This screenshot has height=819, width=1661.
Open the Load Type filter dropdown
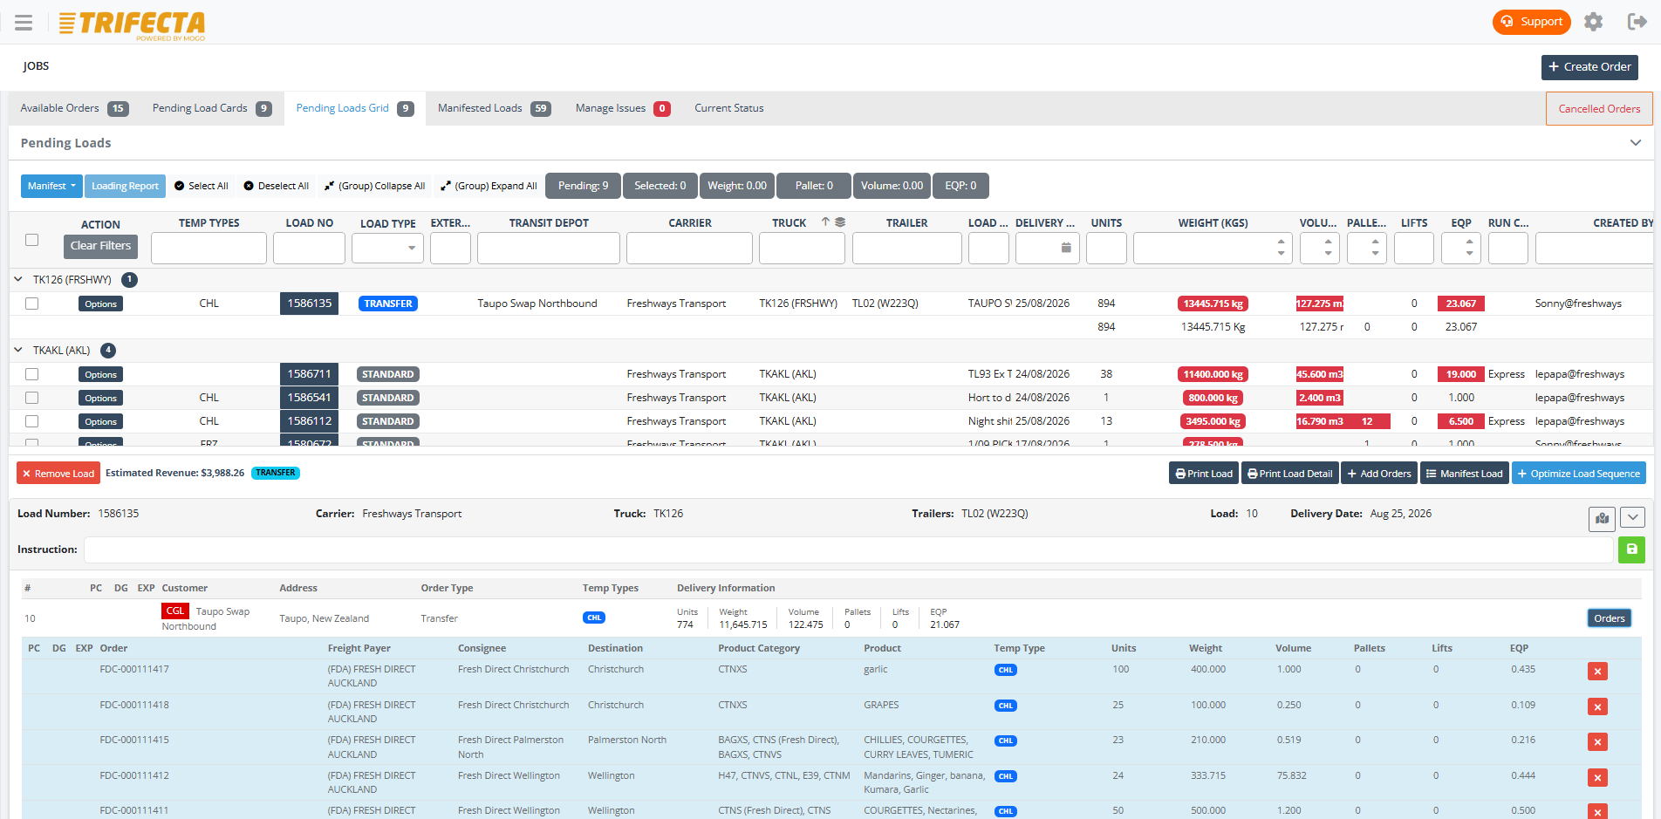click(387, 248)
